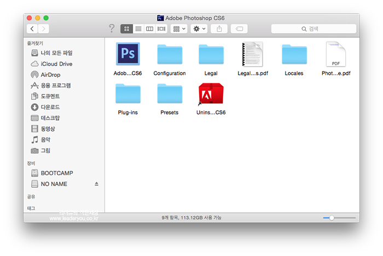Click the 검색 search field
The width and height of the screenshot is (383, 256).
[314, 29]
